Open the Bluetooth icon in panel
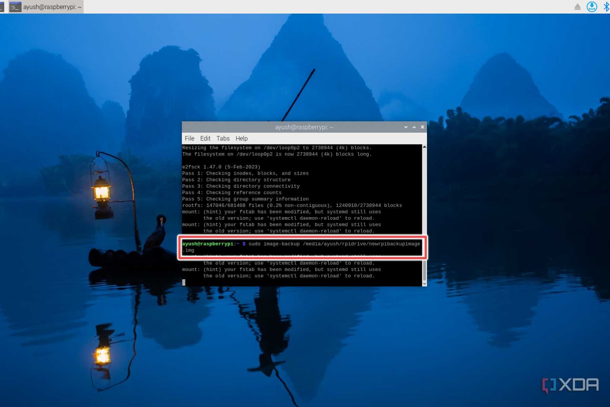Image resolution: width=610 pixels, height=407 pixels. point(606,7)
